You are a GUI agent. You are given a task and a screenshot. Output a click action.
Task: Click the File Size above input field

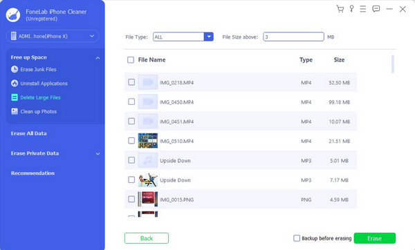coord(293,37)
